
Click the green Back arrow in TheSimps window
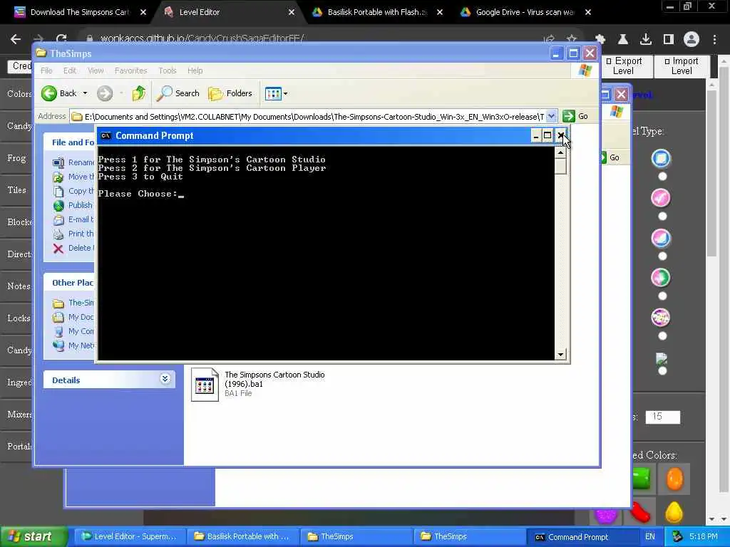[x=49, y=93]
